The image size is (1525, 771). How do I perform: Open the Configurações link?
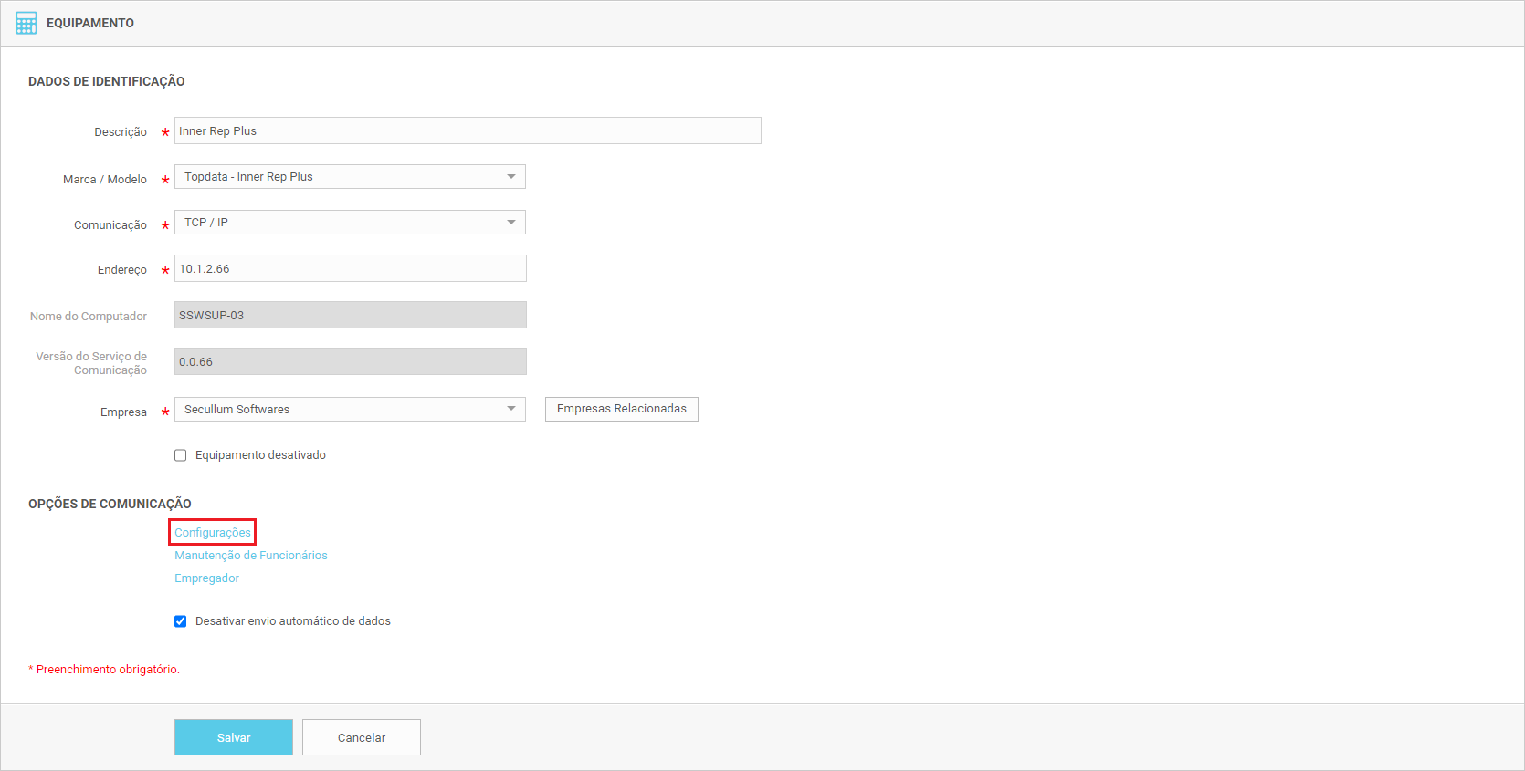click(213, 533)
